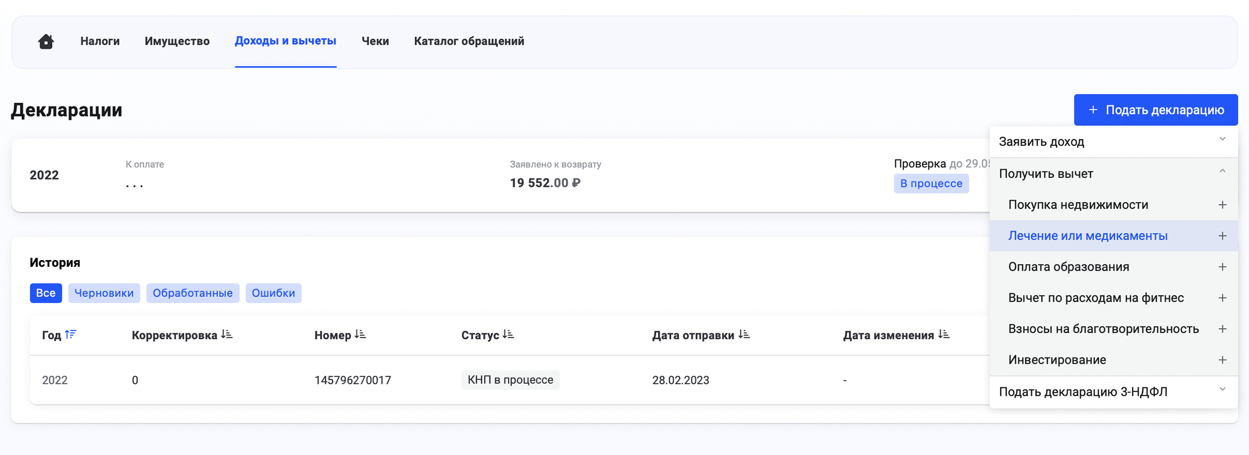Click Подать декларацию 3-НДФЛ label
The height and width of the screenshot is (455, 1249).
1083,392
